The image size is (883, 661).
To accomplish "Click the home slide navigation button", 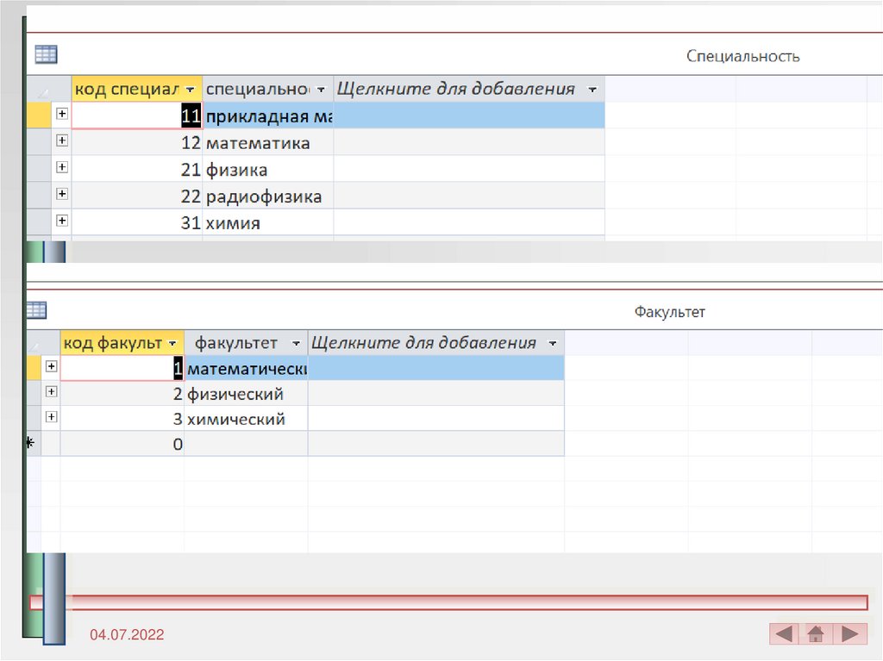I will pos(816,634).
